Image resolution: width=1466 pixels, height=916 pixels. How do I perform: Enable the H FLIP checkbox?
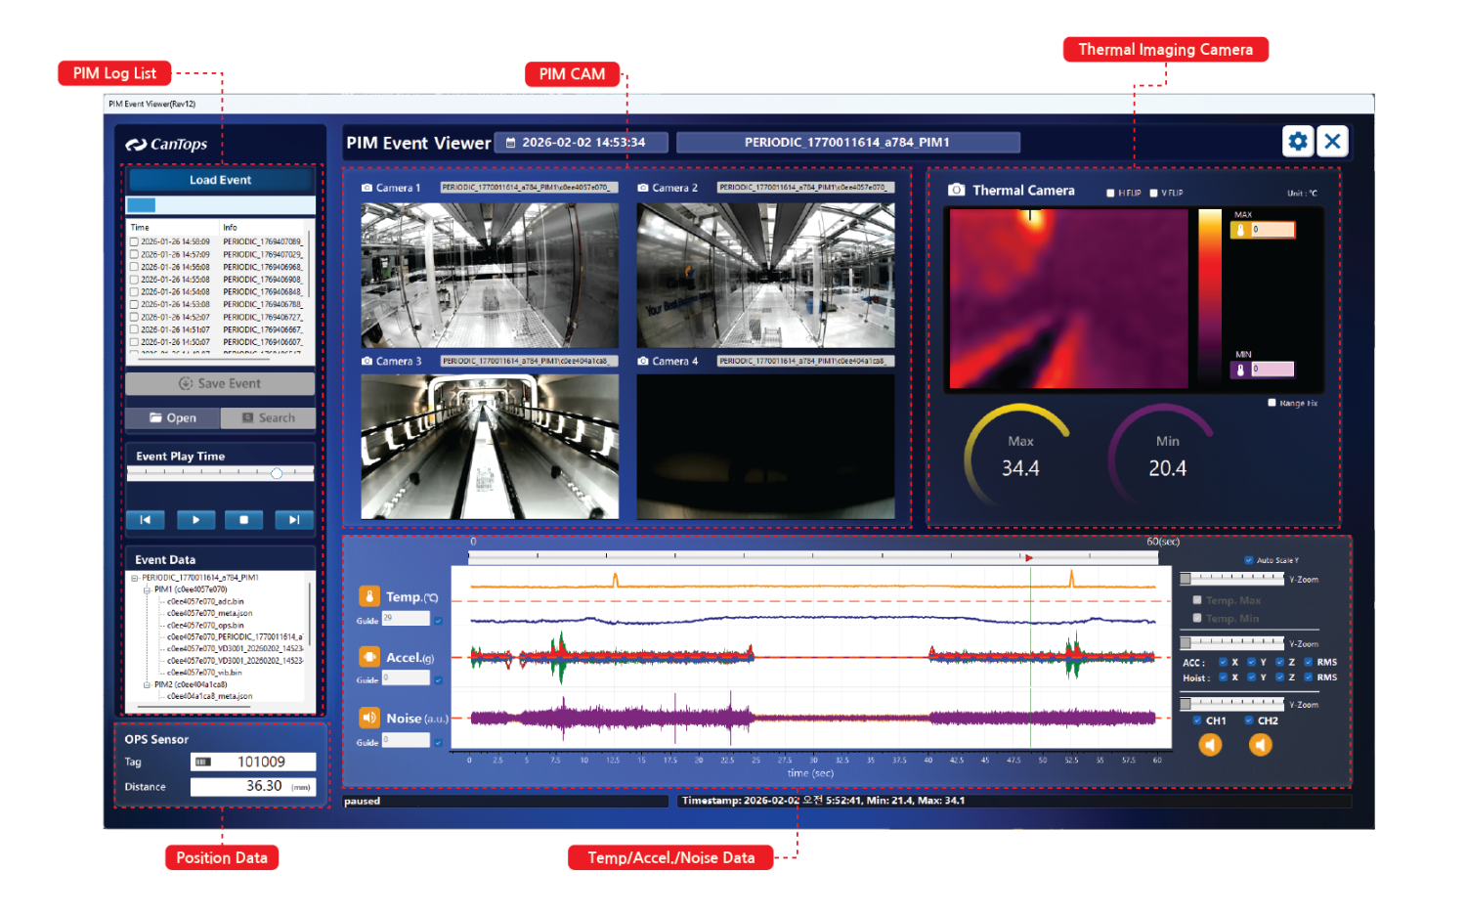click(1110, 194)
